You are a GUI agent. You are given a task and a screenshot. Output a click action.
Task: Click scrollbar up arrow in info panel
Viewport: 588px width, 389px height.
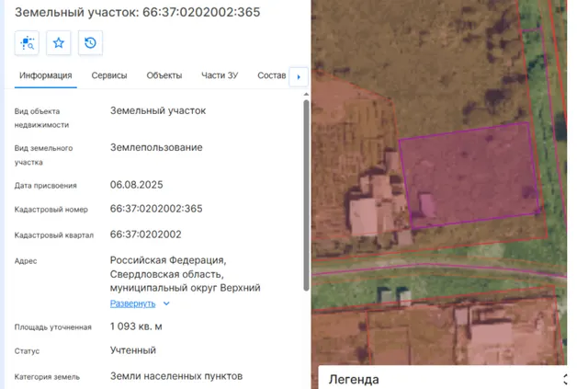point(306,94)
